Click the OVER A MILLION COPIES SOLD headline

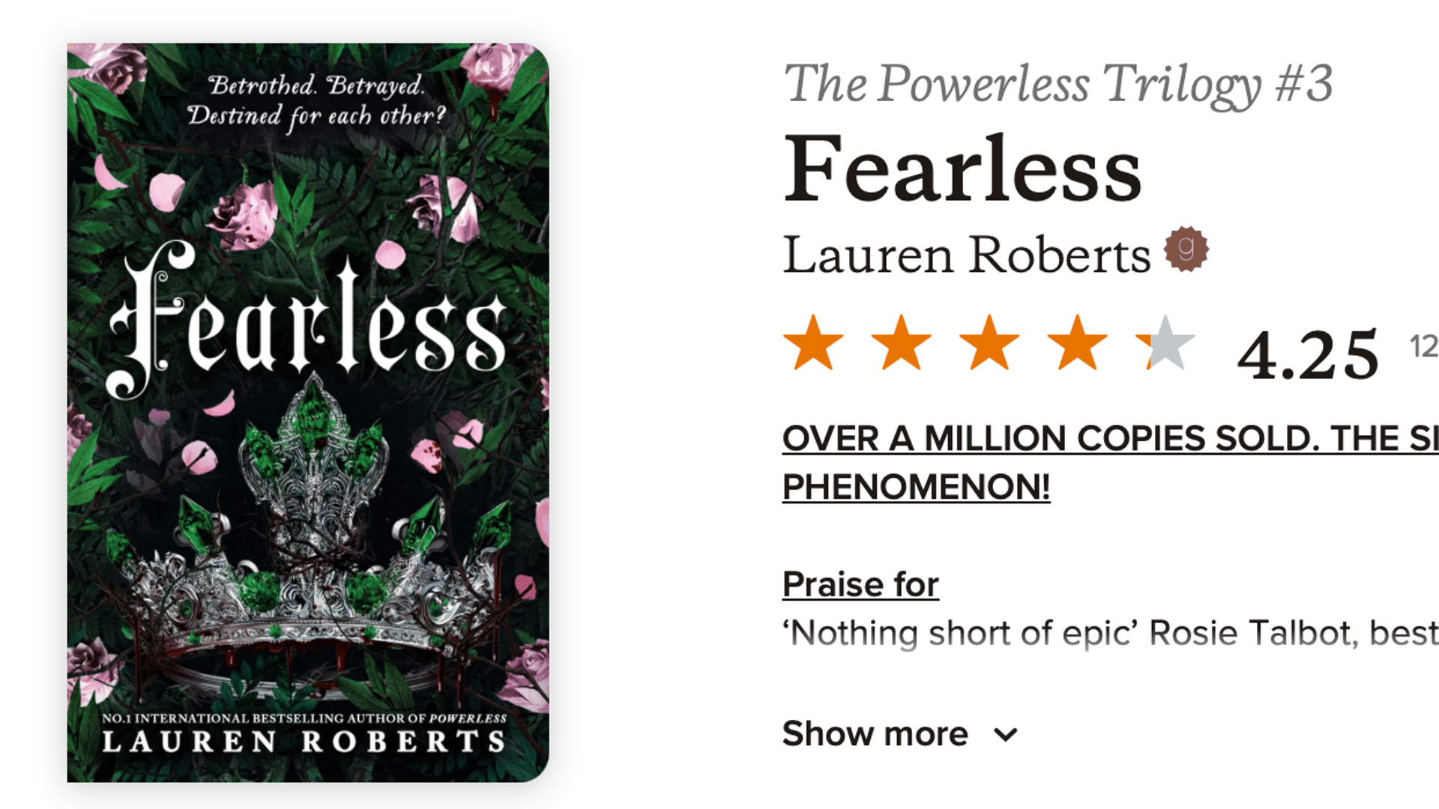tap(1109, 439)
